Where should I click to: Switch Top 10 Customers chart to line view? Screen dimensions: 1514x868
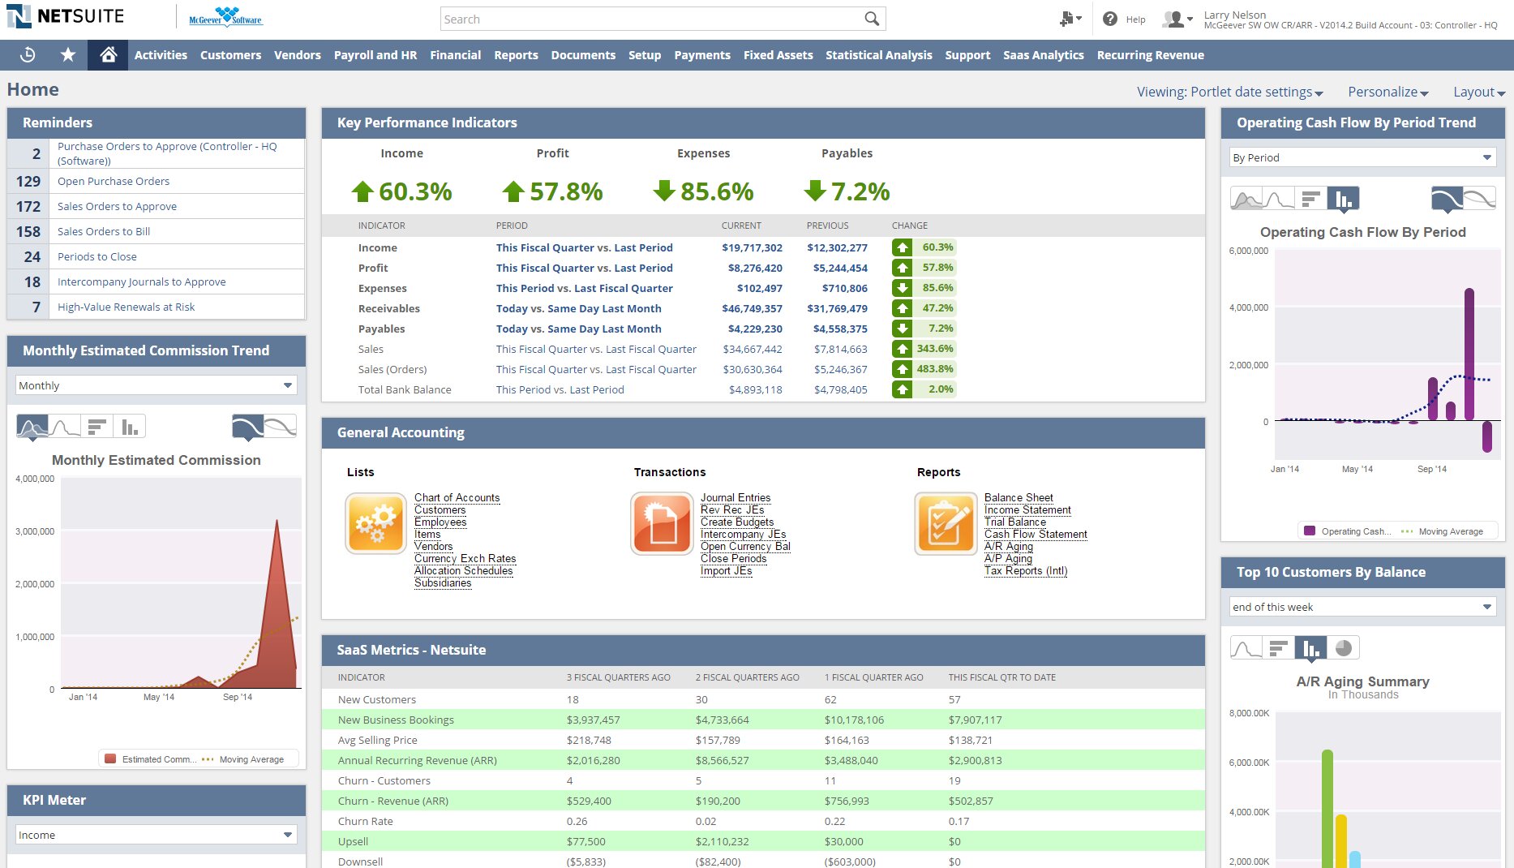click(1246, 647)
